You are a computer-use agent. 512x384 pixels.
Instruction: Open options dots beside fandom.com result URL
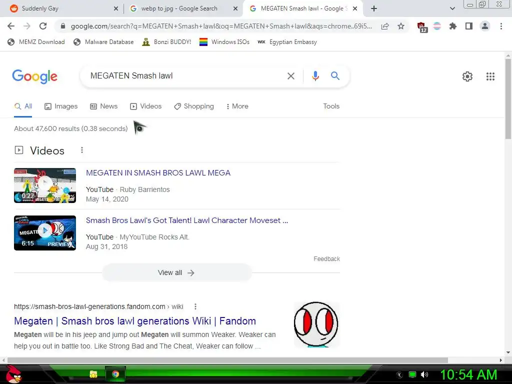(x=195, y=306)
